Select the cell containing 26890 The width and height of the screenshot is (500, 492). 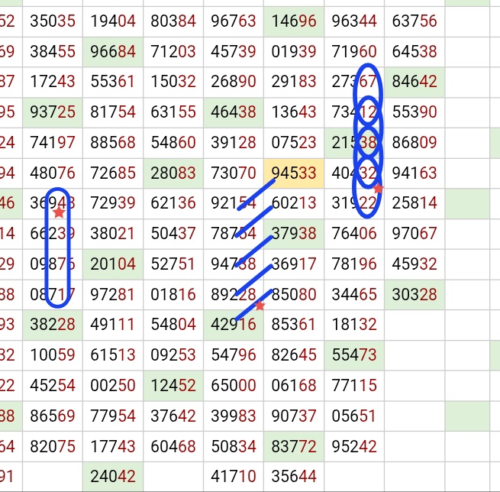234,83
